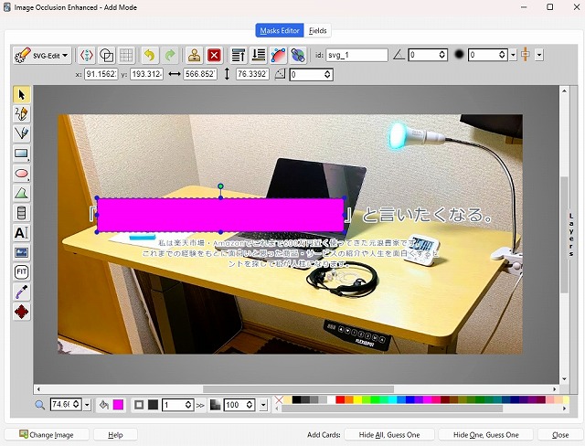Open the alignment options dropdown arrow

coord(539,55)
